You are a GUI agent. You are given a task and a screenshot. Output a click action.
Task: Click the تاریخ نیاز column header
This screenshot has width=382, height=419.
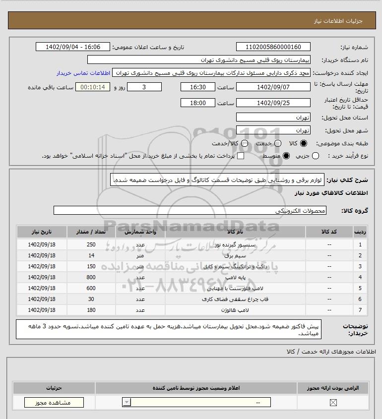click(42, 232)
